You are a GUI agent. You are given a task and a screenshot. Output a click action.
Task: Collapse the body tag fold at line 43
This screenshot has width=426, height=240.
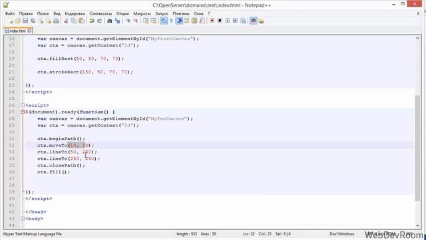[x=23, y=219]
